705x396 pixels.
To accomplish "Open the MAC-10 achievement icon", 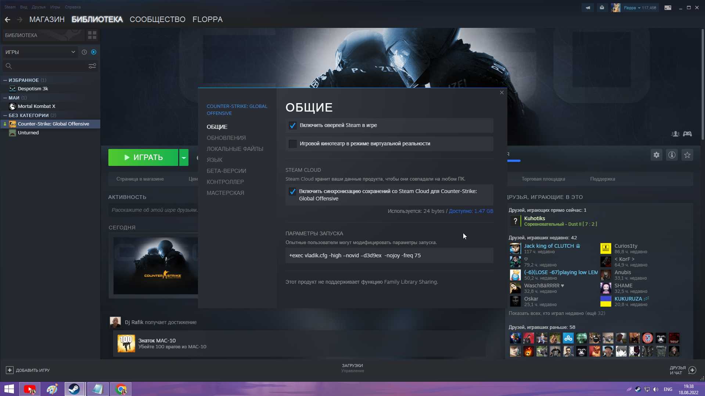I will tap(126, 344).
